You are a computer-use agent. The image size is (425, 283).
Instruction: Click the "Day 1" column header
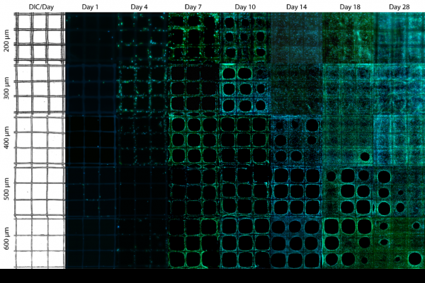[x=91, y=6]
